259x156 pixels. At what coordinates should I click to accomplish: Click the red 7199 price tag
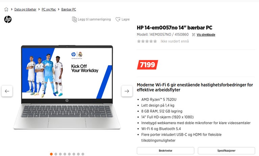coord(147,64)
